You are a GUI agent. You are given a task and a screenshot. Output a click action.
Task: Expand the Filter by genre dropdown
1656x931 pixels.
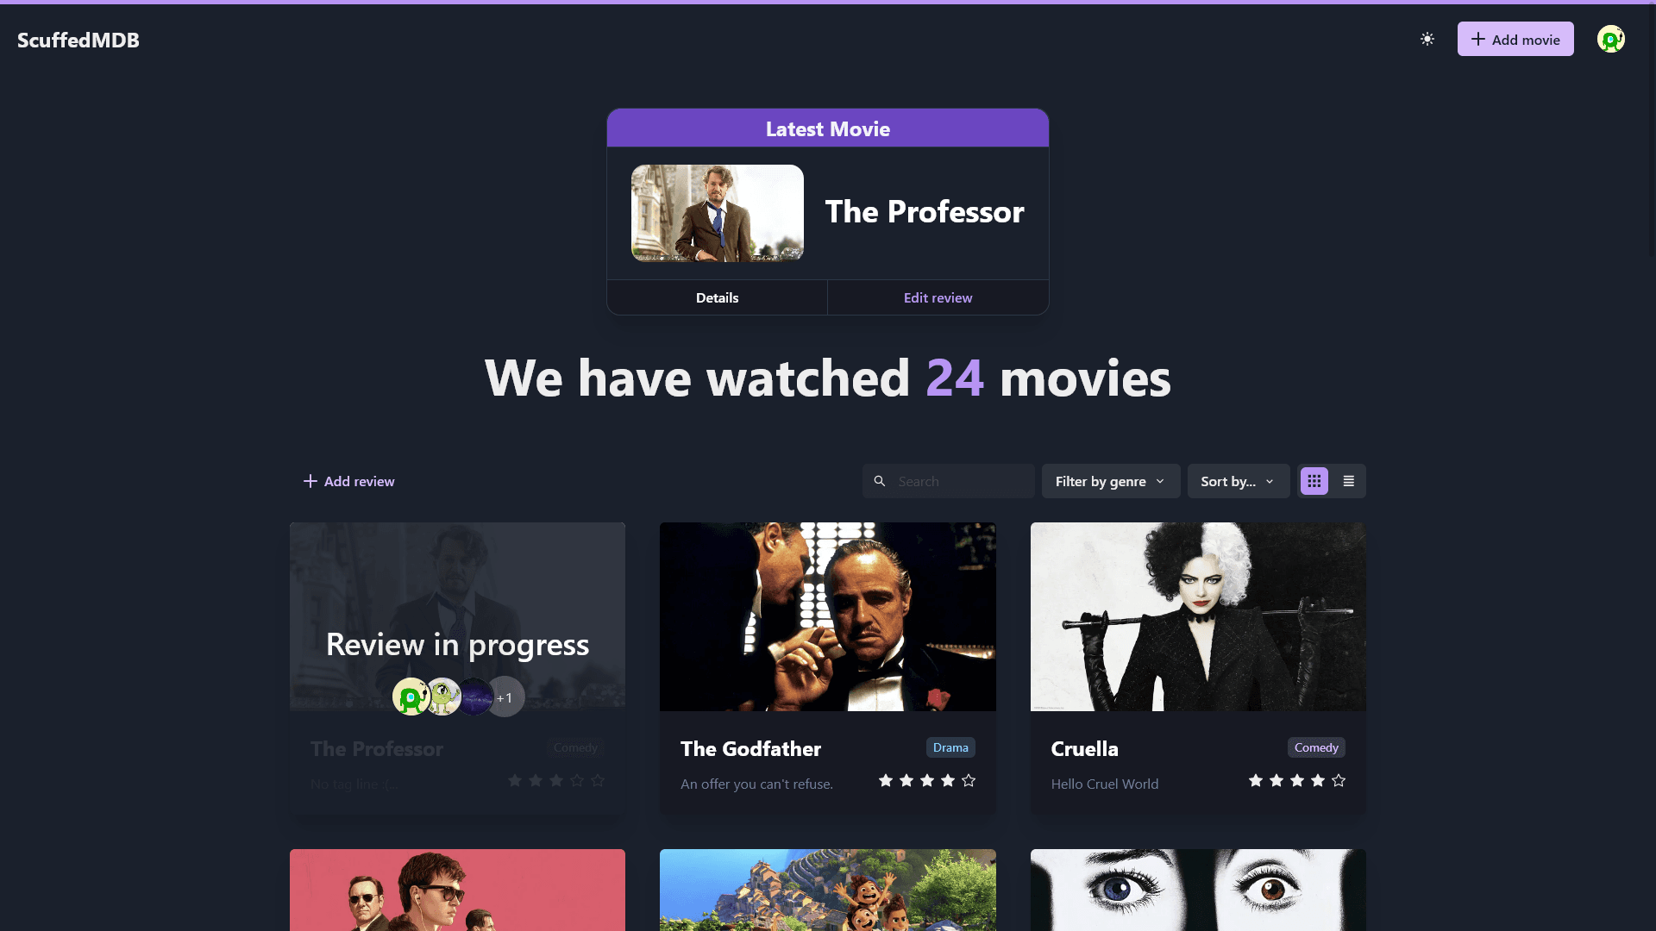point(1109,481)
